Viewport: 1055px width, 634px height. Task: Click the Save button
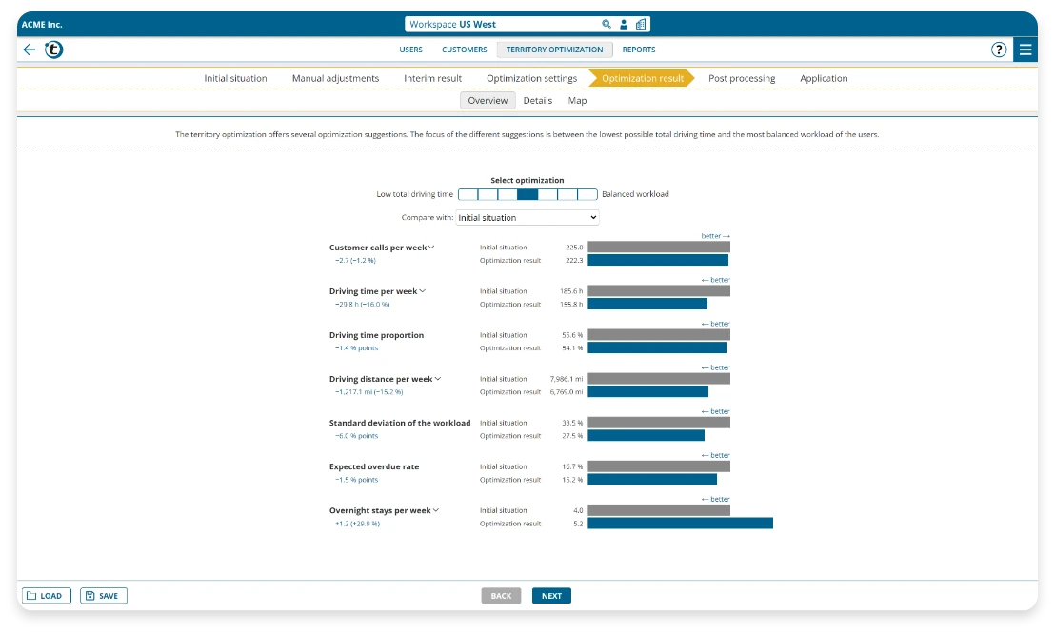point(104,596)
